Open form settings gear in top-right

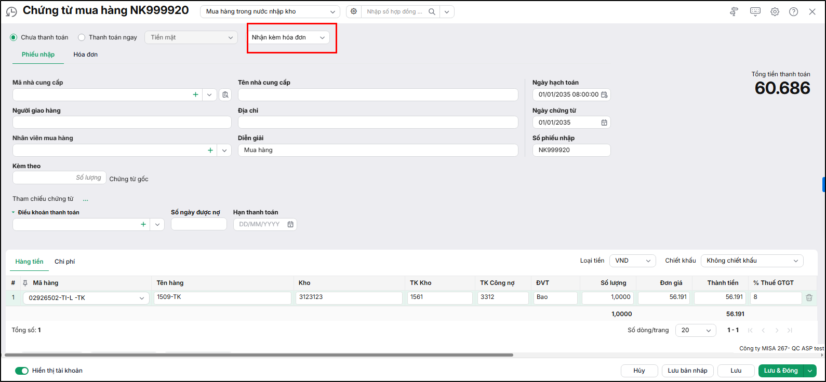(x=775, y=11)
